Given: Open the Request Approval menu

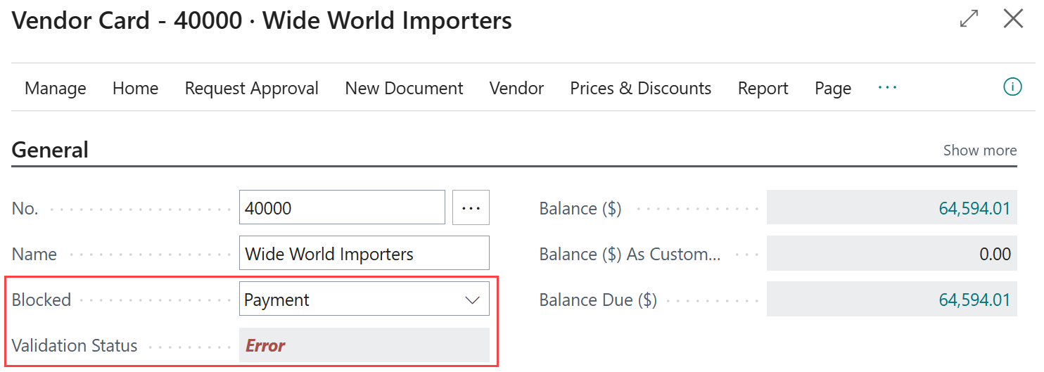Looking at the screenshot, I should 251,89.
